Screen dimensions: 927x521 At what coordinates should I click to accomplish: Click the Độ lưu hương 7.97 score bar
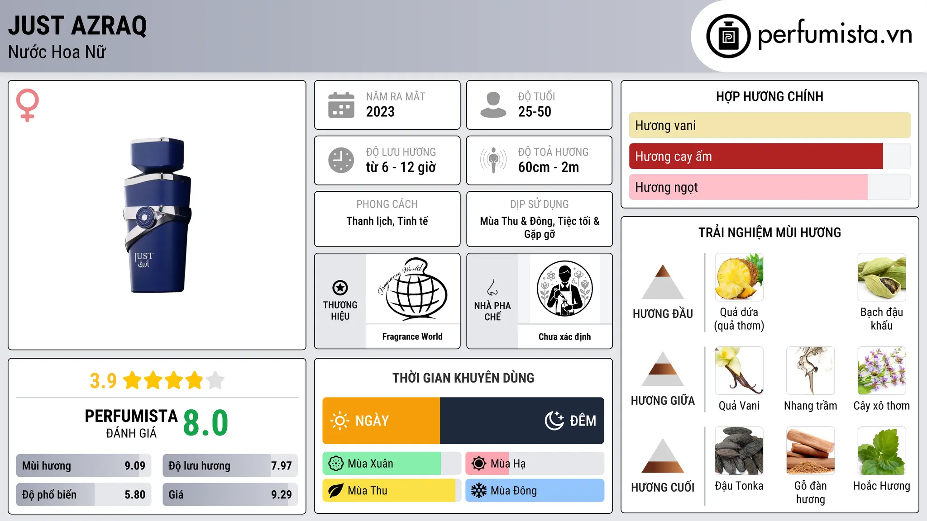pyautogui.click(x=230, y=466)
